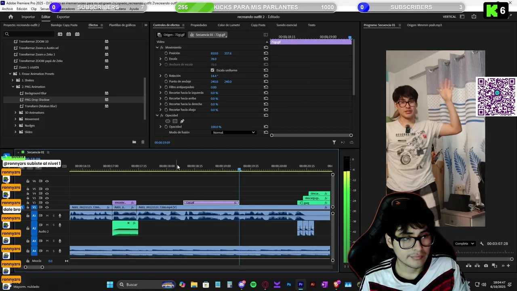
Task: Delete custom item with the trash icon
Action: (x=143, y=142)
